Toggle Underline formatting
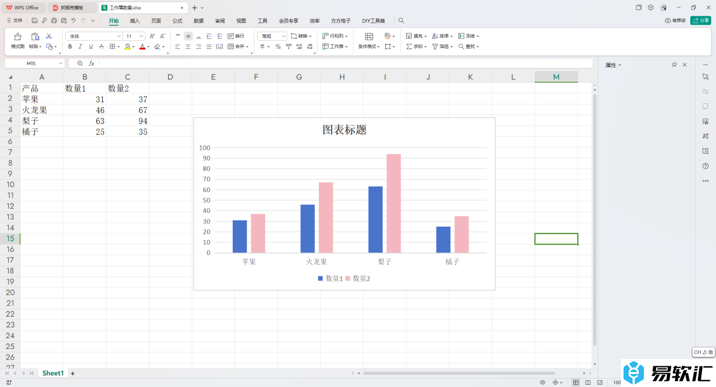The image size is (716, 387). pos(91,47)
